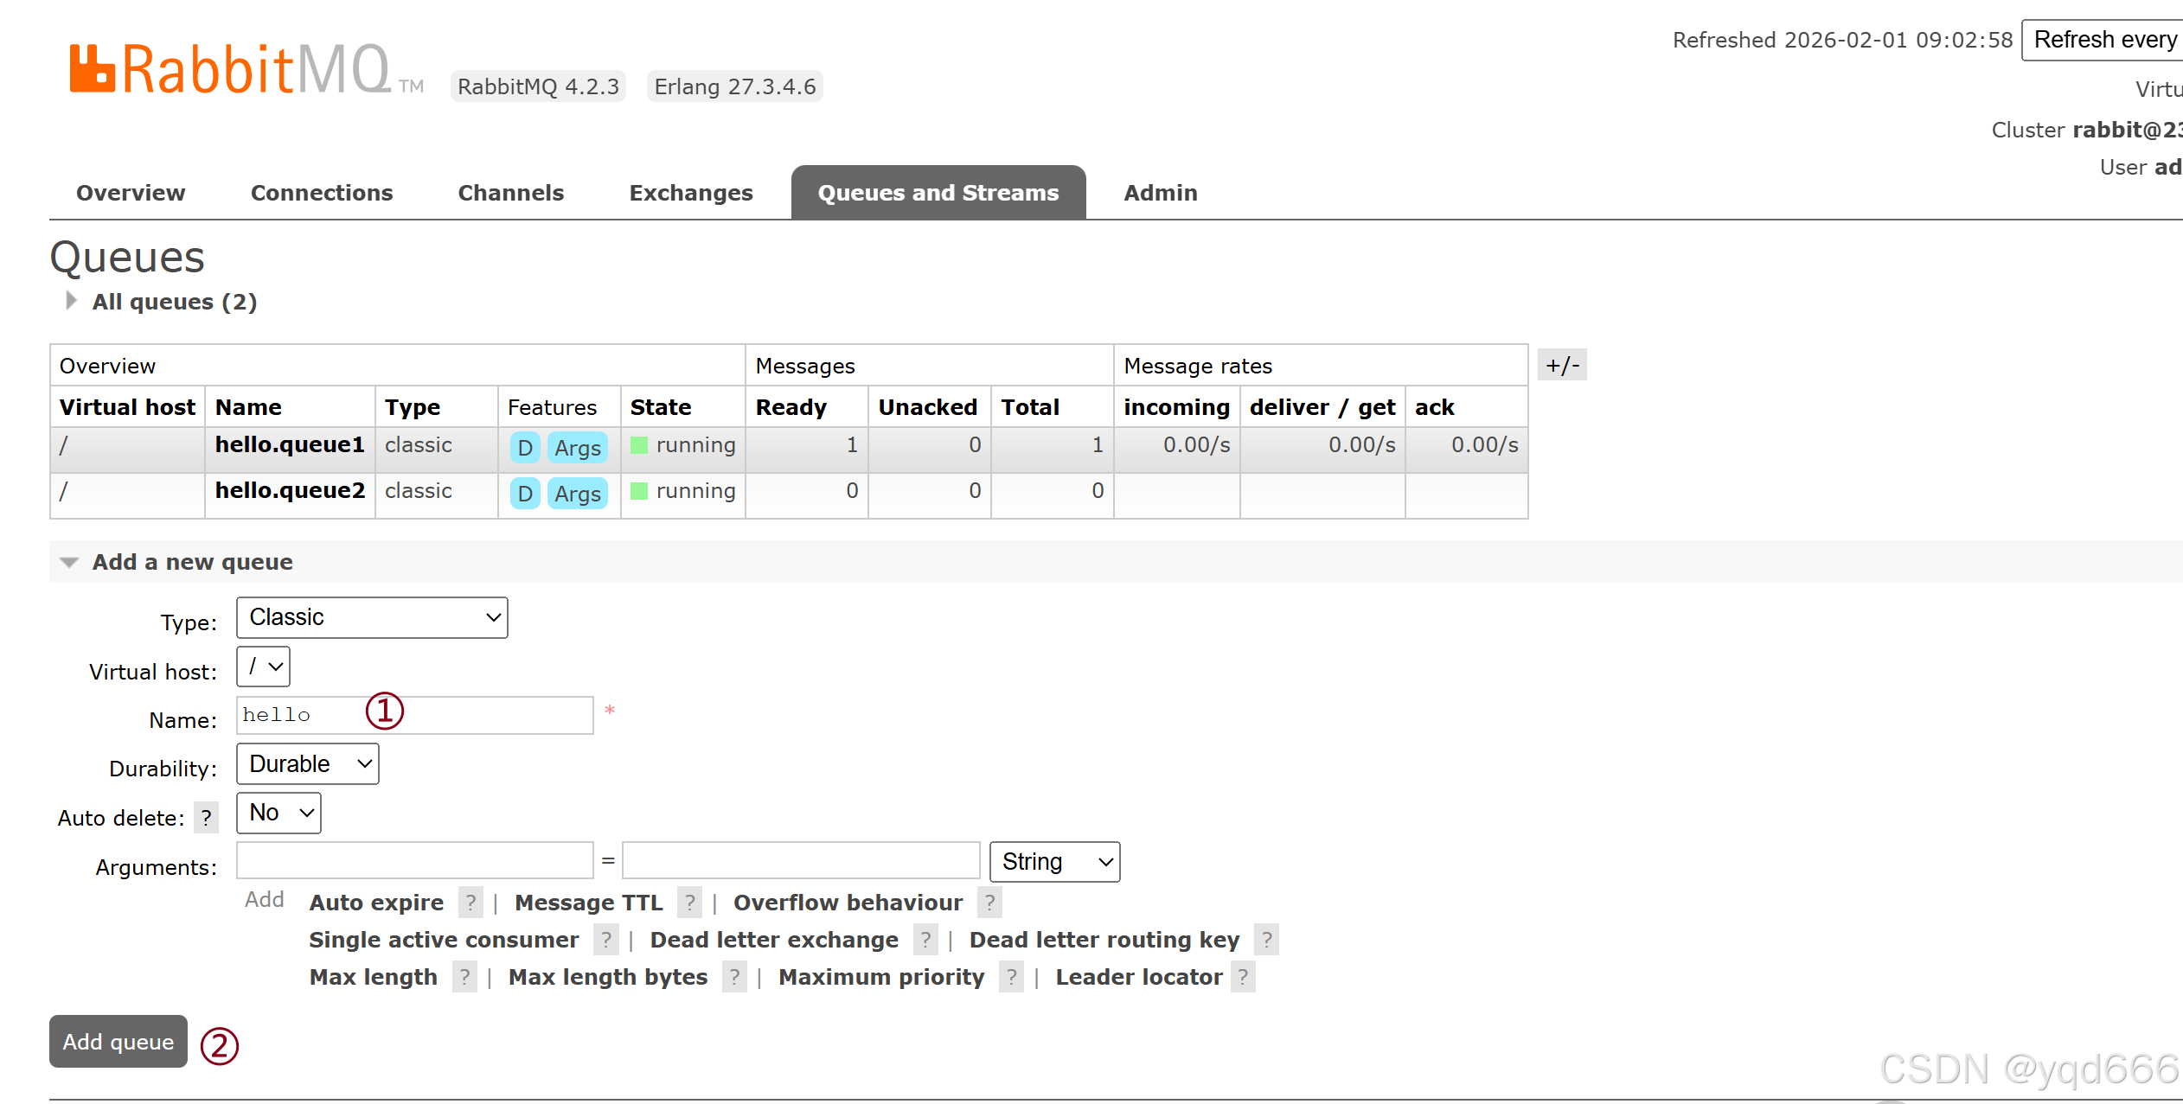
Task: Click the queue Name input field
Action: (x=484, y=716)
